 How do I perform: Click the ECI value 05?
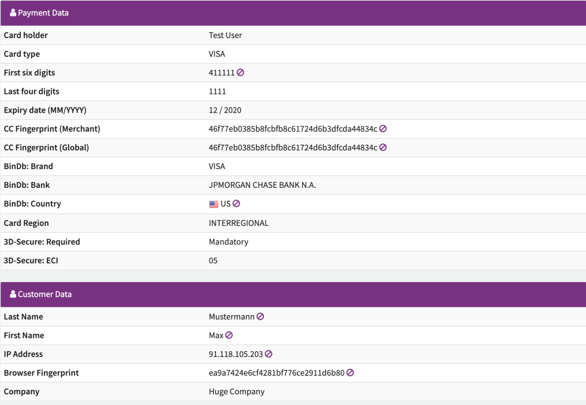[213, 261]
